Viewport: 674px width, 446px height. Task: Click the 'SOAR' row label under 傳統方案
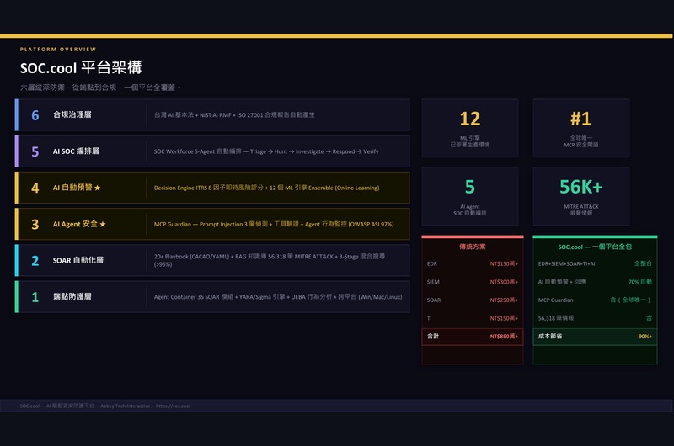click(434, 300)
